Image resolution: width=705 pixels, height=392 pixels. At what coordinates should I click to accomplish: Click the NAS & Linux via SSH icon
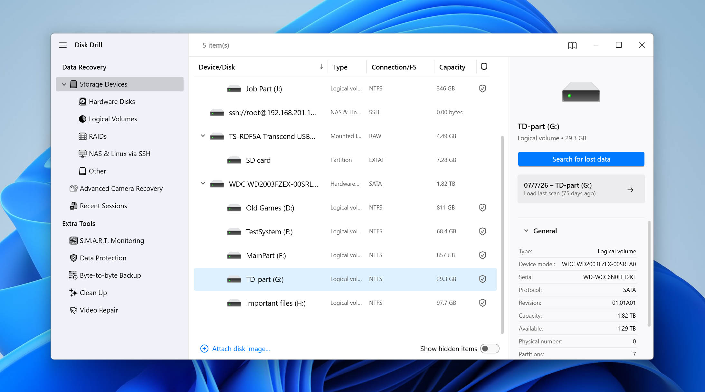click(82, 154)
